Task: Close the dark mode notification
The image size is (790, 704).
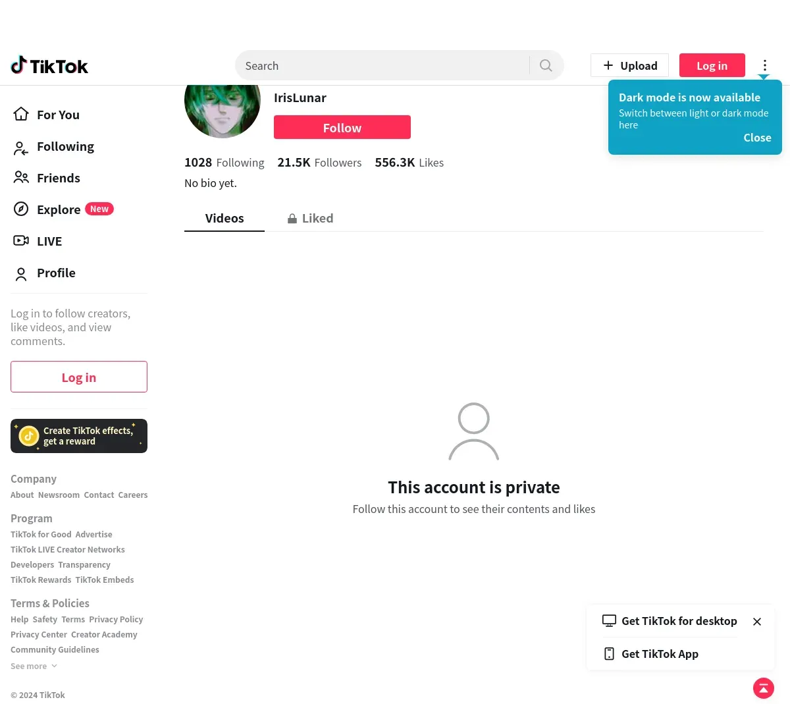Action: click(x=757, y=138)
